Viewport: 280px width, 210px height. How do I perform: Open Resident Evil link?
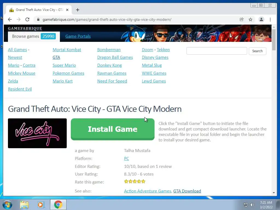click(20, 89)
